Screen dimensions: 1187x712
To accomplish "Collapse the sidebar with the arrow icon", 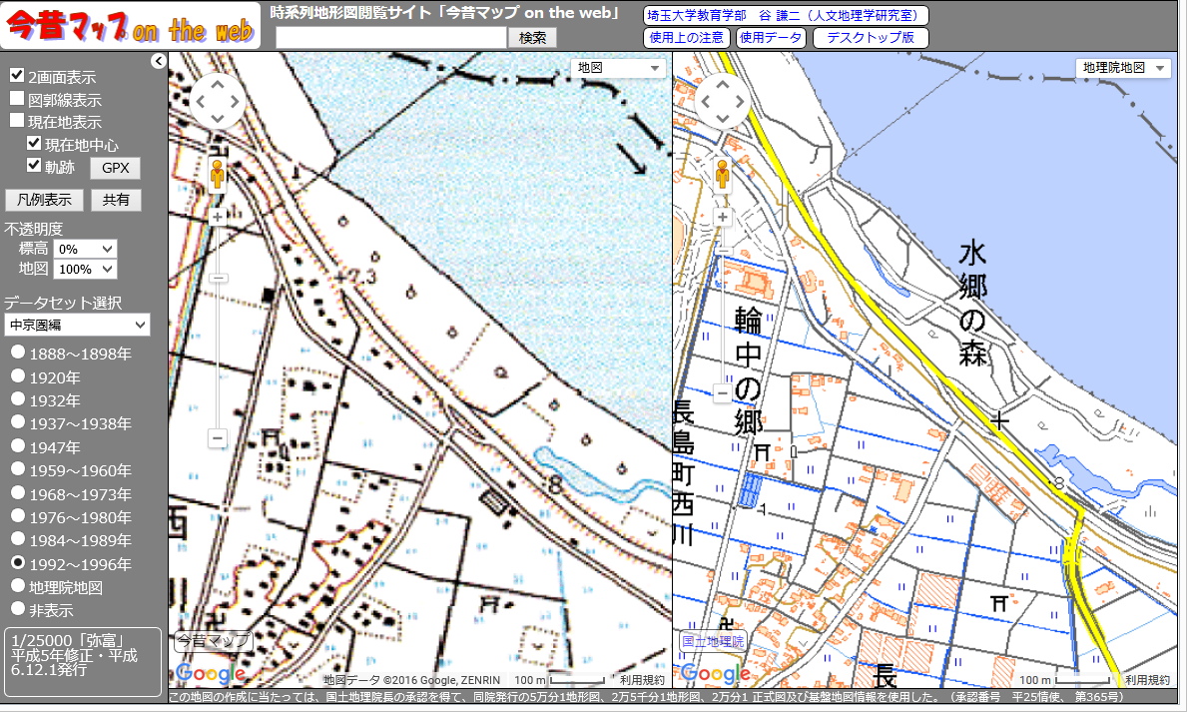I will pyautogui.click(x=158, y=61).
